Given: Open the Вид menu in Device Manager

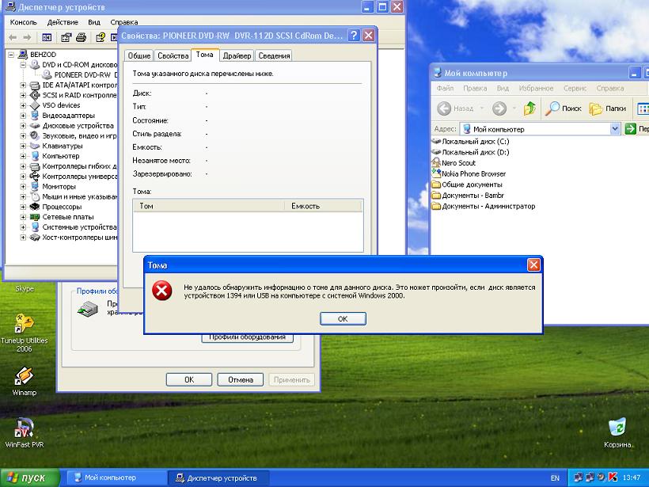Looking at the screenshot, I should coord(94,22).
